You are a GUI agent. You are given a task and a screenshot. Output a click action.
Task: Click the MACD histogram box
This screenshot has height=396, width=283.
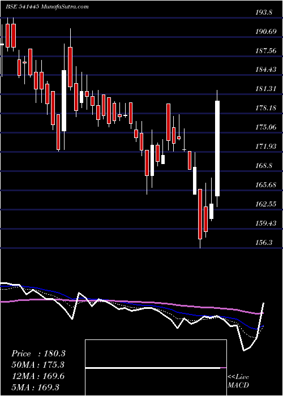click(x=156, y=368)
